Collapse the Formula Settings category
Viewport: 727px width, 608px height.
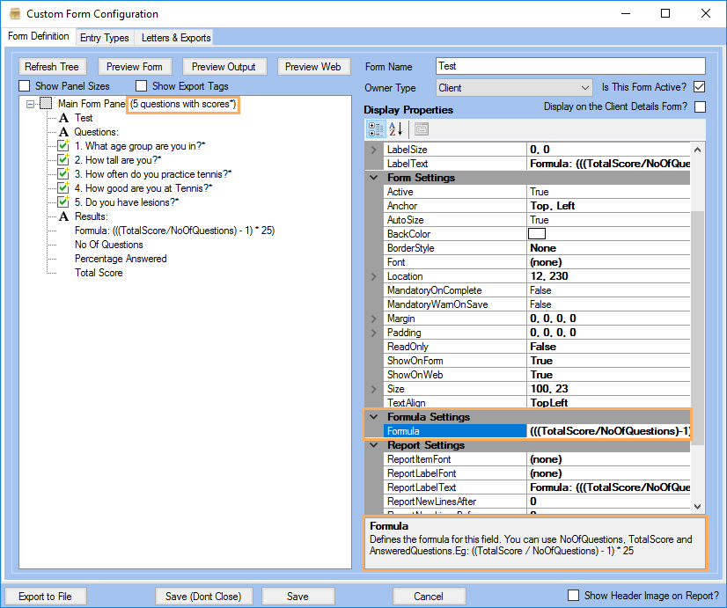click(x=374, y=416)
